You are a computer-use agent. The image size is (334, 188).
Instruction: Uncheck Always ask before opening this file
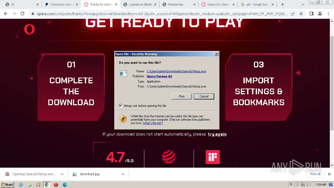point(121,106)
